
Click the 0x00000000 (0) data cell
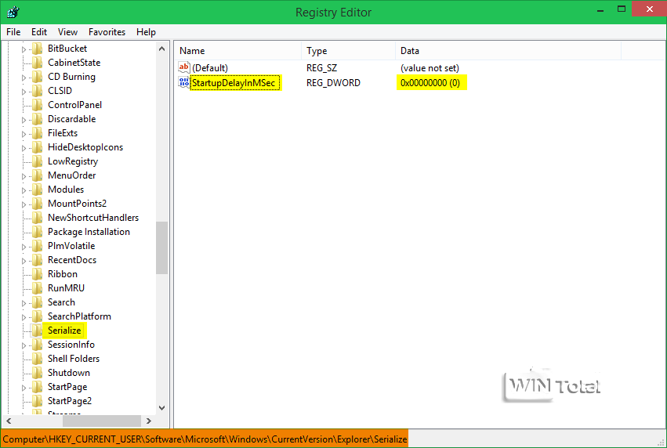click(x=430, y=83)
